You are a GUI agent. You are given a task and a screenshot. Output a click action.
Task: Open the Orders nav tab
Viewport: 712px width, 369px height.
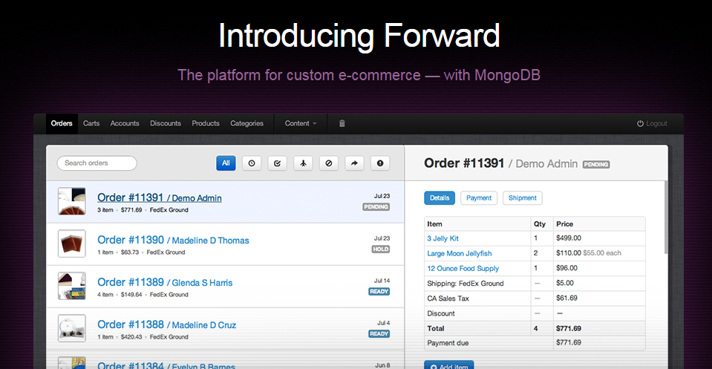coord(62,123)
